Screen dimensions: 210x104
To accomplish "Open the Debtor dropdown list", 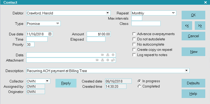I will click(x=107, y=13).
